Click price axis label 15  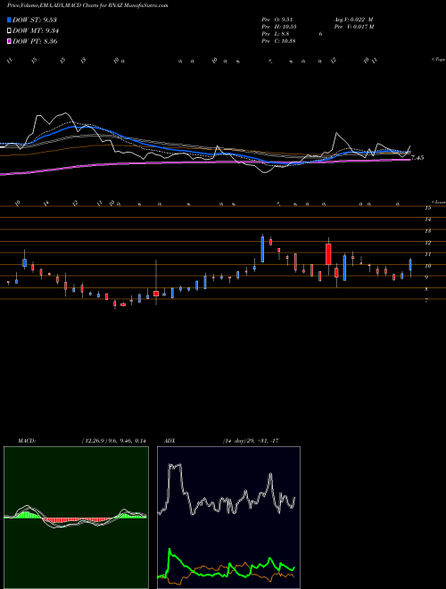(428, 208)
